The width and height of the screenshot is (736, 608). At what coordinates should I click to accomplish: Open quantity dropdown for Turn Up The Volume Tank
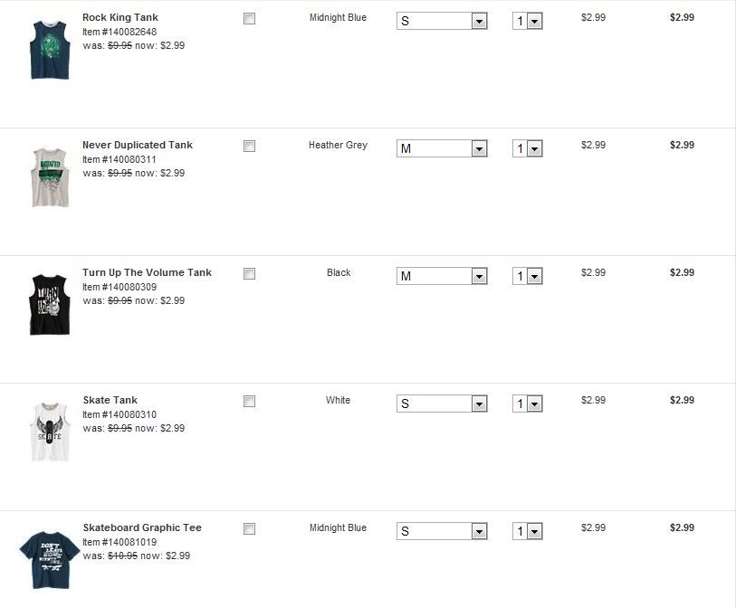click(527, 276)
